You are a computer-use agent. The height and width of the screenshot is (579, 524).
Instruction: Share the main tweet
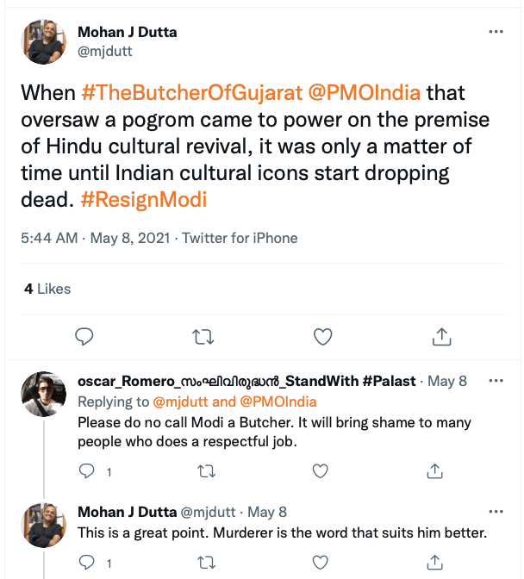(x=440, y=335)
